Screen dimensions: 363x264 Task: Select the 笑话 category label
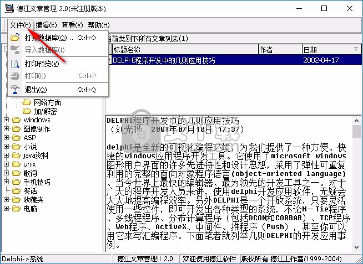pos(30,191)
